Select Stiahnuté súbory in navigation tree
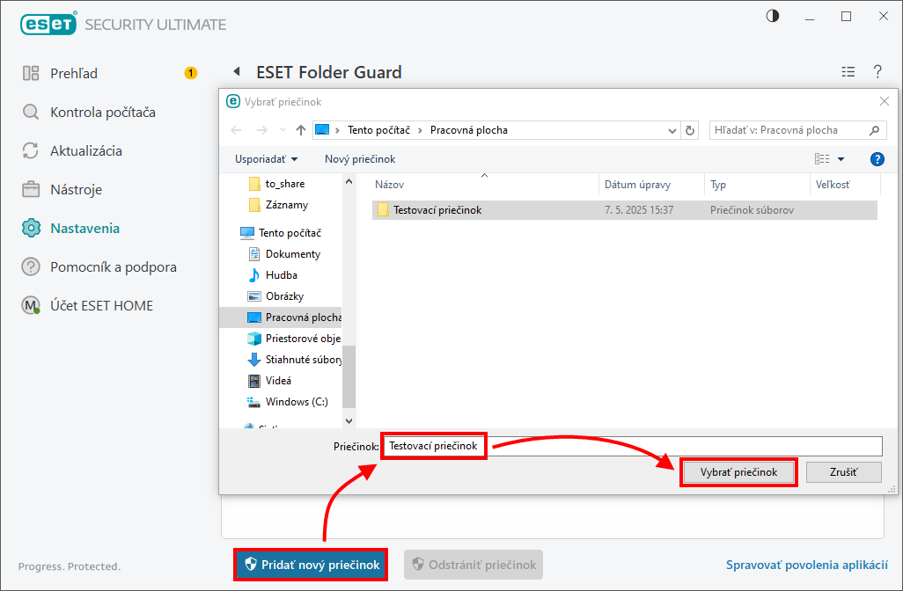Viewport: 903px width, 591px height. pyautogui.click(x=294, y=359)
